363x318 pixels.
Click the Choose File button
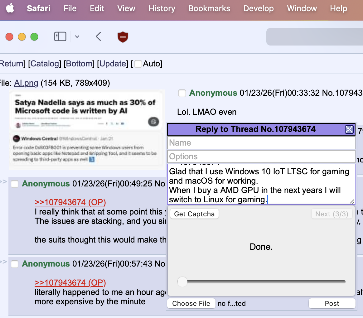pyautogui.click(x=191, y=303)
